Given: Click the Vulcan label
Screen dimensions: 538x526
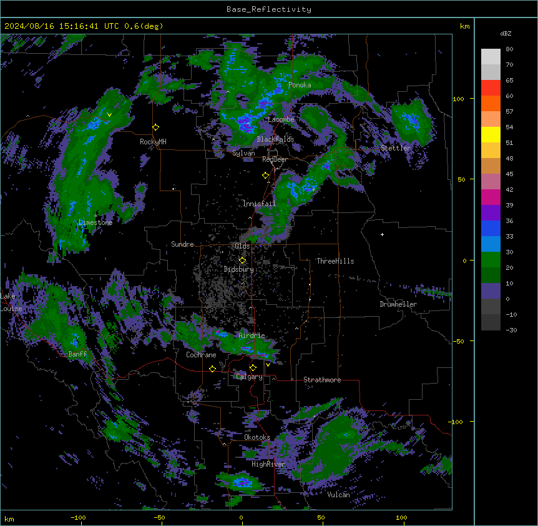Looking at the screenshot, I should [x=339, y=495].
